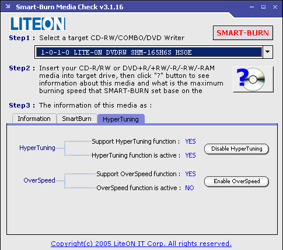
Task: Switch to the SmartBurn tab
Action: tap(76, 119)
